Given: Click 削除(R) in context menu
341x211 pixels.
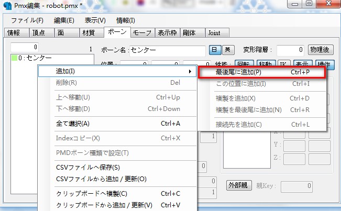Looking at the screenshot, I should [x=117, y=83].
